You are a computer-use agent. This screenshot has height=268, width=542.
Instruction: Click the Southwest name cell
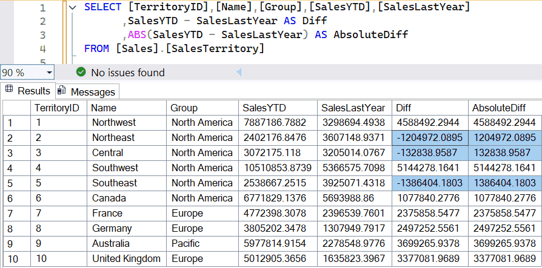pyautogui.click(x=127, y=168)
